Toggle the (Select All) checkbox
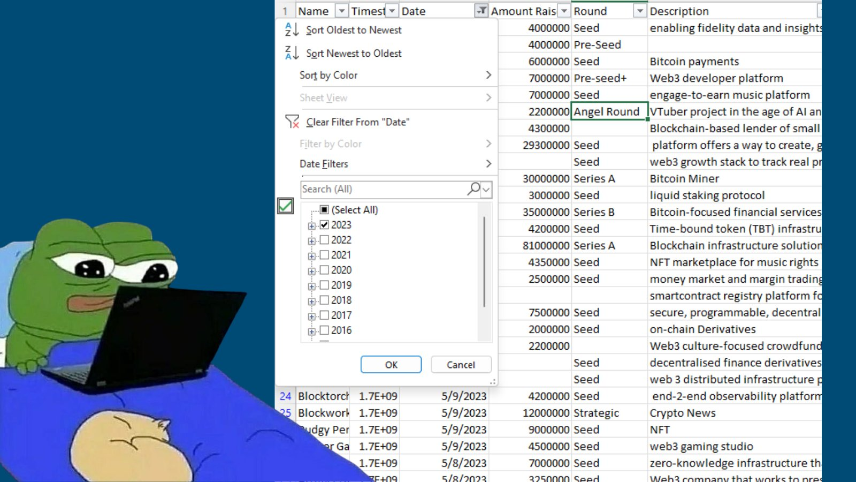The image size is (856, 482). click(x=324, y=210)
